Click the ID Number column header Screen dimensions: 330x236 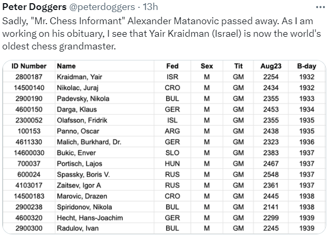coord(29,66)
